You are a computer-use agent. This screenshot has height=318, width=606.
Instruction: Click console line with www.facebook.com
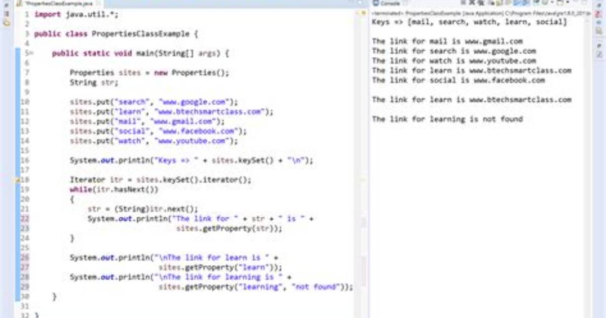coord(459,81)
